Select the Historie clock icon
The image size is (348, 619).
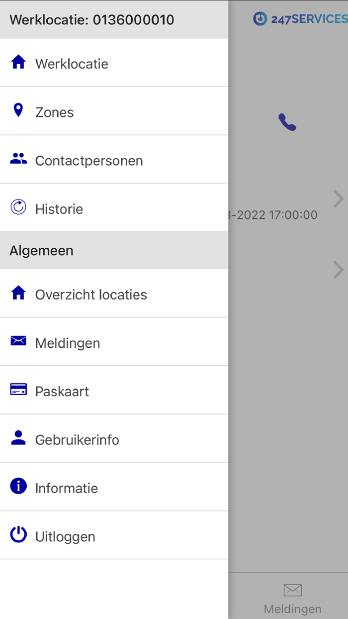pyautogui.click(x=18, y=207)
